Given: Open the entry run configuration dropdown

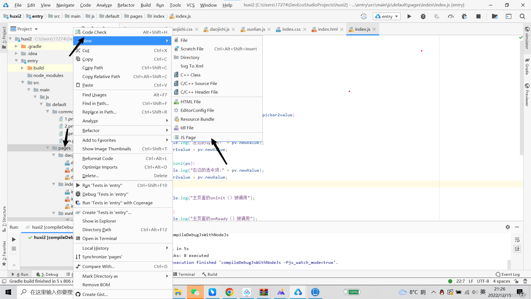Looking at the screenshot, I should (386, 16).
